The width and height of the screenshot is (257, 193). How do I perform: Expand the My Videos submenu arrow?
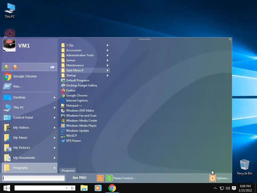coord(54,127)
